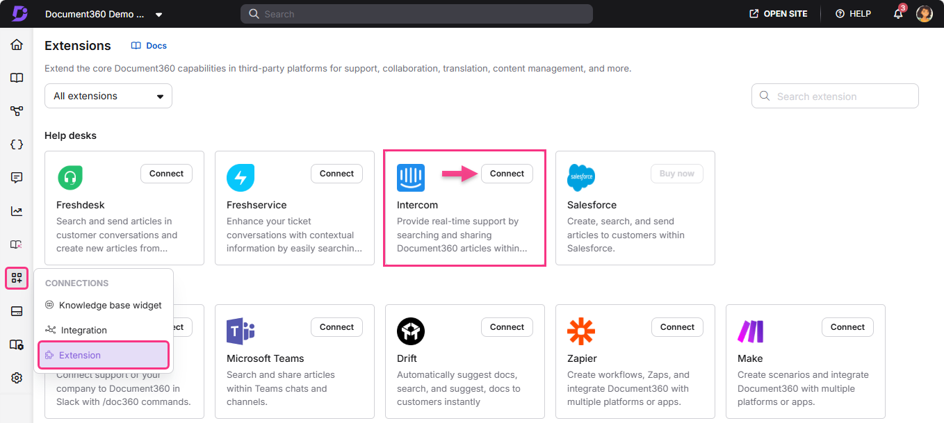Open the workflow nodes icon in sidebar
Viewport: 944px width, 423px height.
(17, 111)
